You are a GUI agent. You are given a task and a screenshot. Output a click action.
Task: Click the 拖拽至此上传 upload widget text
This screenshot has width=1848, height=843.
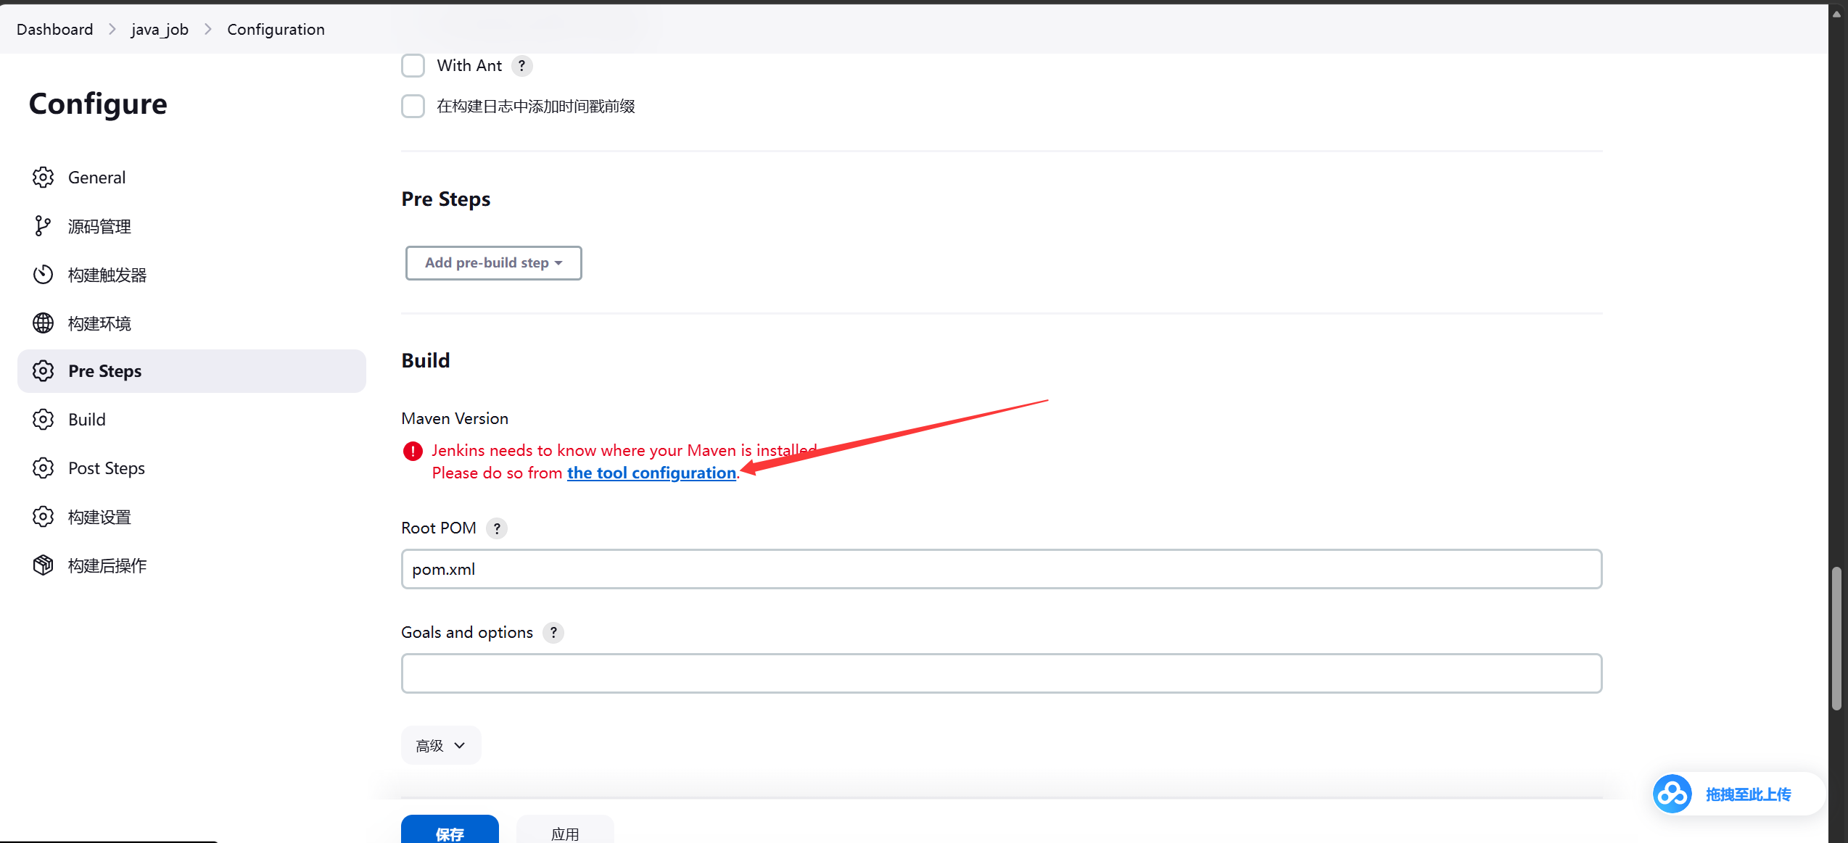[x=1749, y=795]
